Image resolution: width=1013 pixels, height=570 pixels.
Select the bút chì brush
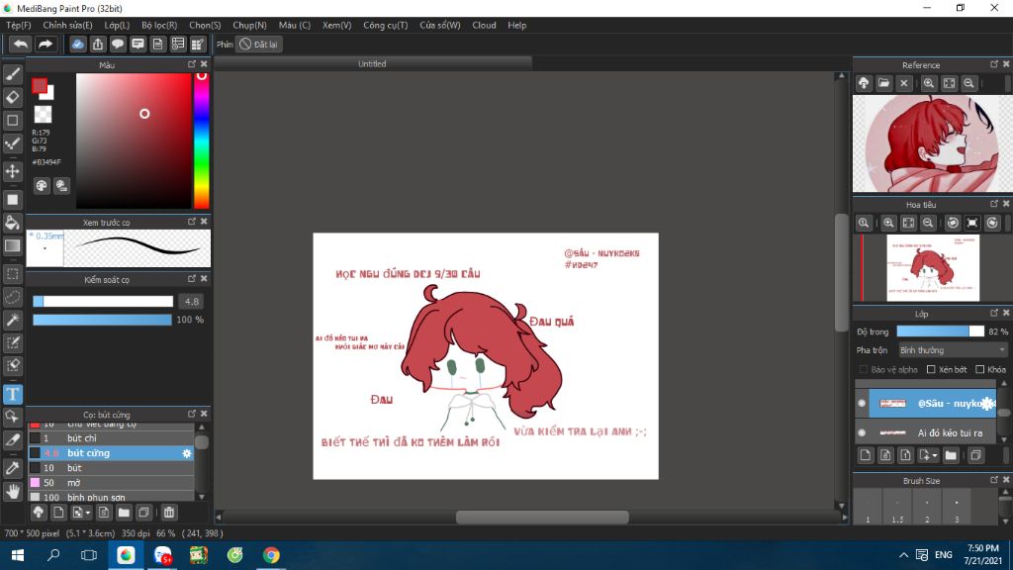[111, 438]
